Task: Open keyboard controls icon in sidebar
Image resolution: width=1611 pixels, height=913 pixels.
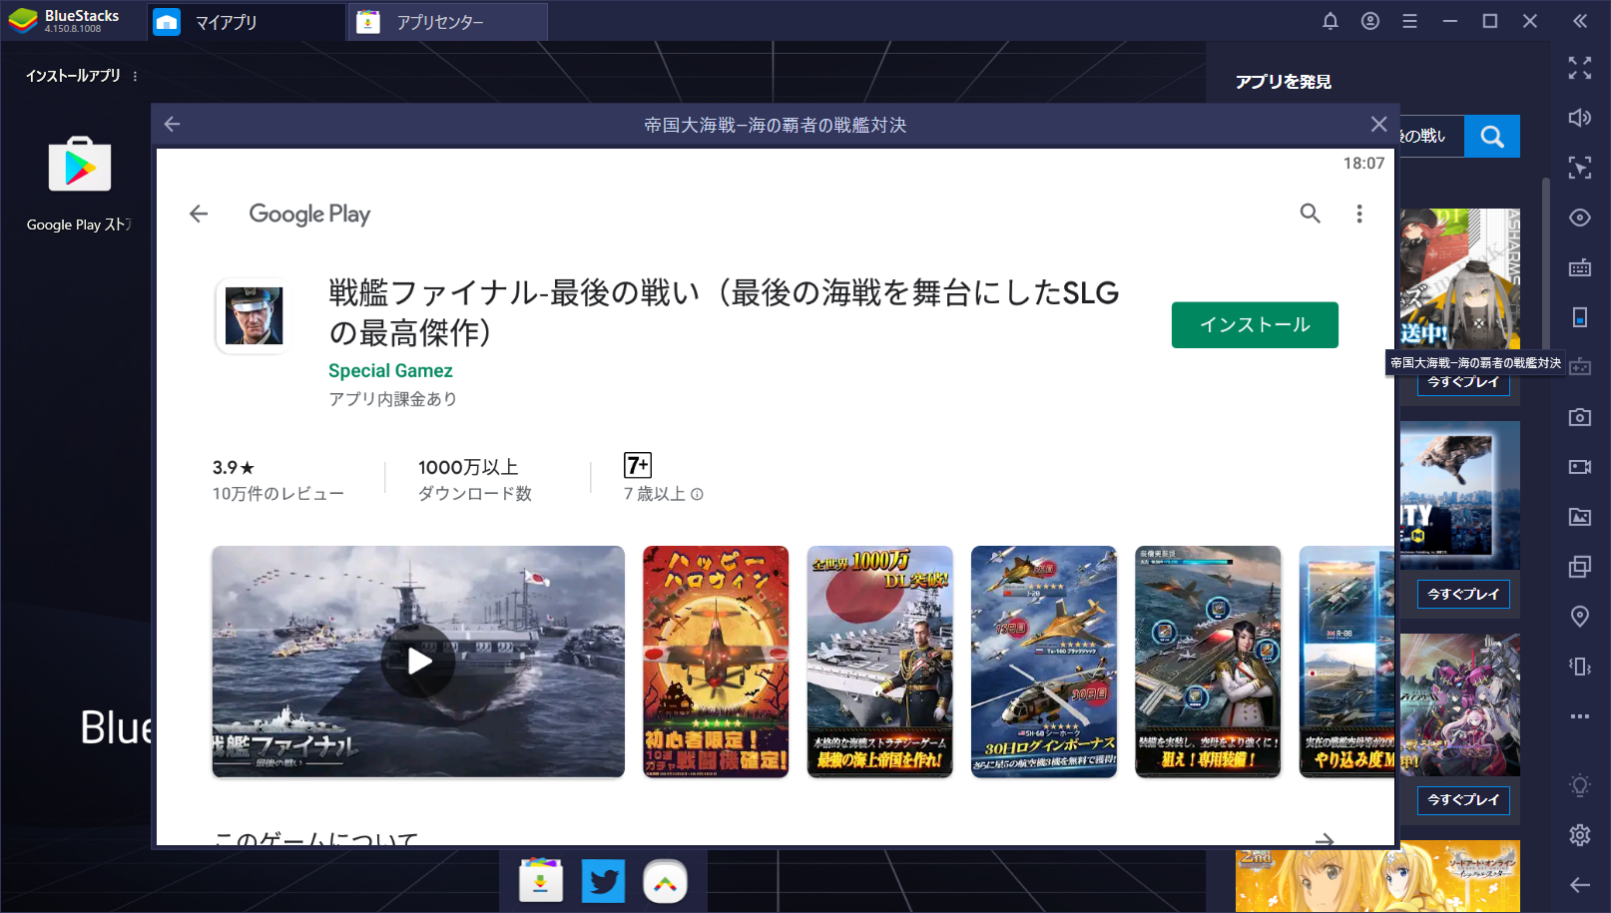Action: click(x=1580, y=267)
